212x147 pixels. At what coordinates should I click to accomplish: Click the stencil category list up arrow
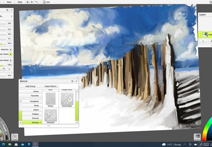[x=20, y=101]
